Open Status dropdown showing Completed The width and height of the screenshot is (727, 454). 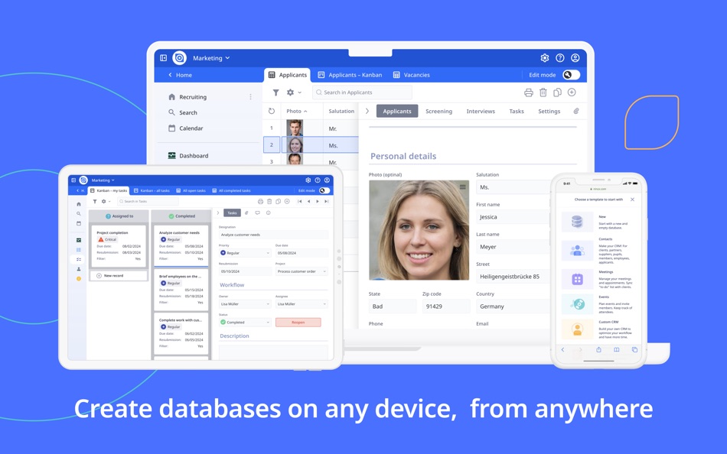(245, 322)
